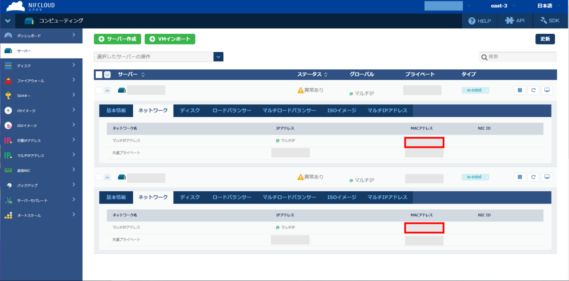The image size is (569, 281).
Task: Click the VMインポート button
Action: coord(170,39)
